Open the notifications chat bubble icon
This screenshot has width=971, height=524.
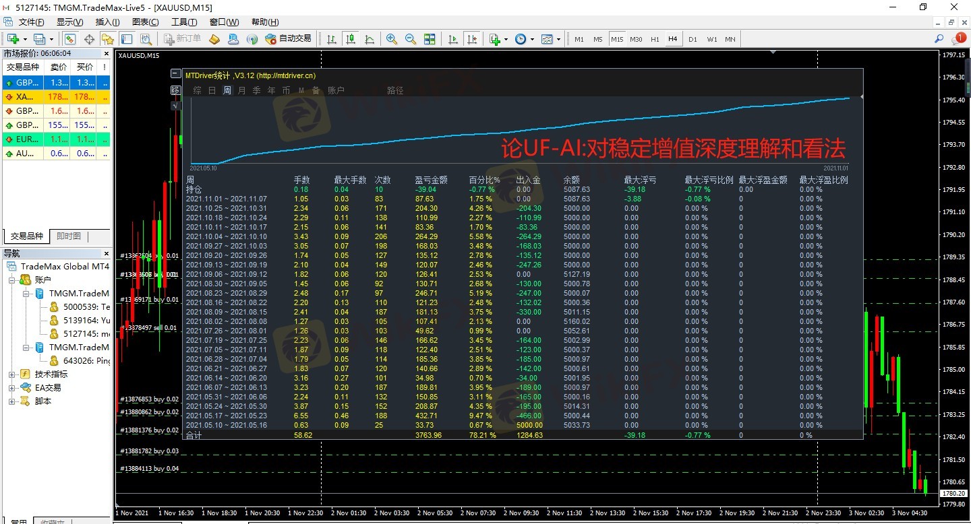tap(958, 39)
